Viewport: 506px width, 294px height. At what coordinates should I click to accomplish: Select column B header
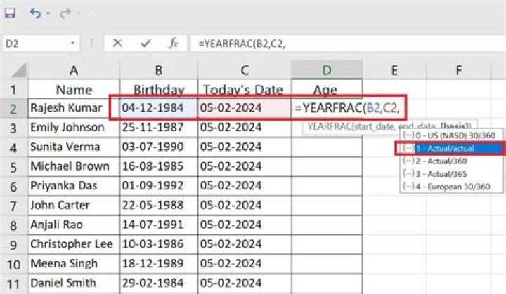click(160, 69)
